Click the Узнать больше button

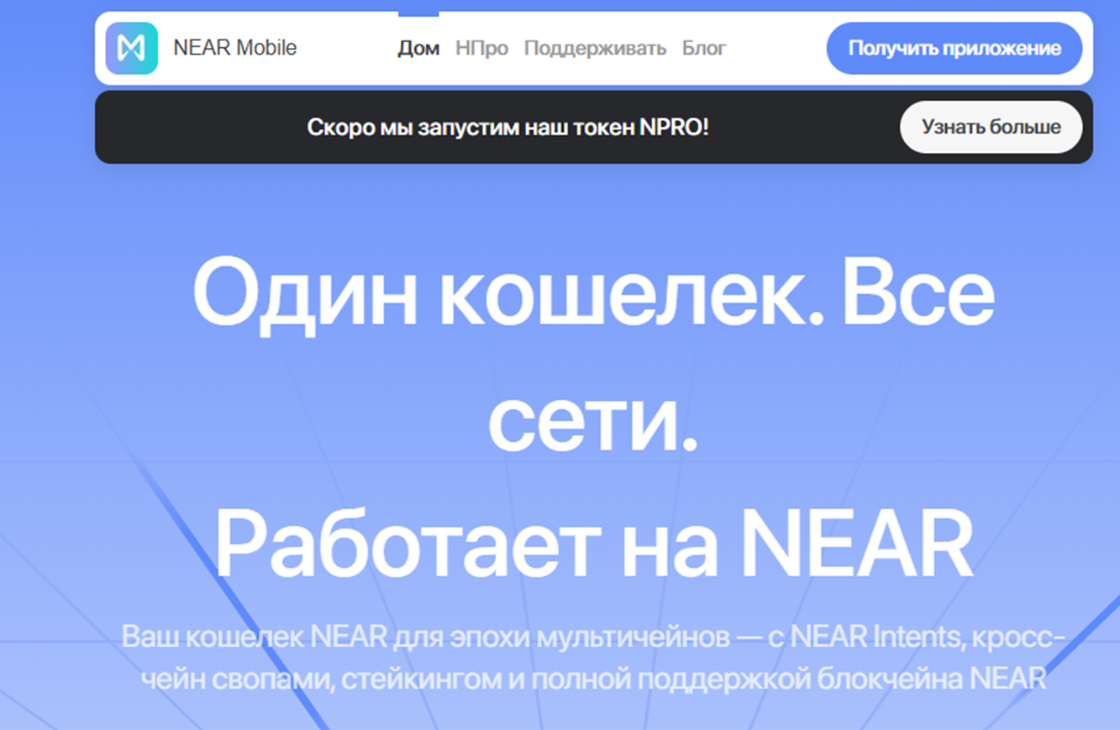(991, 128)
